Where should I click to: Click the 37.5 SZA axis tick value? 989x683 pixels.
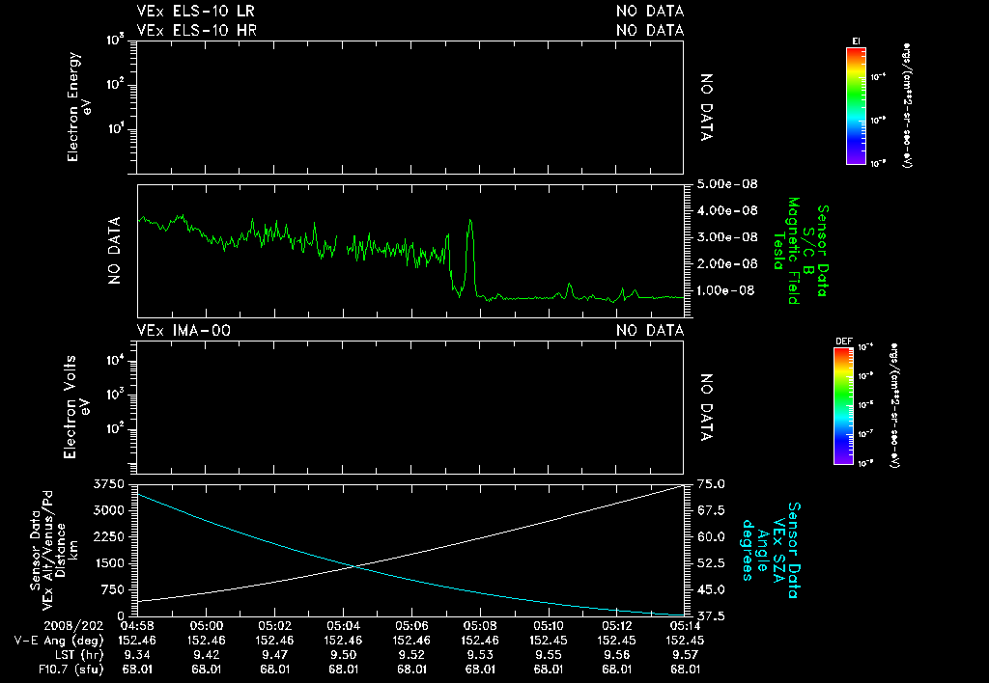[711, 616]
